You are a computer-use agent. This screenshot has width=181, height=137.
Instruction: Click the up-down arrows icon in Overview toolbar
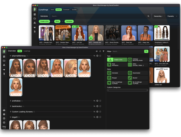pyautogui.click(x=100, y=51)
